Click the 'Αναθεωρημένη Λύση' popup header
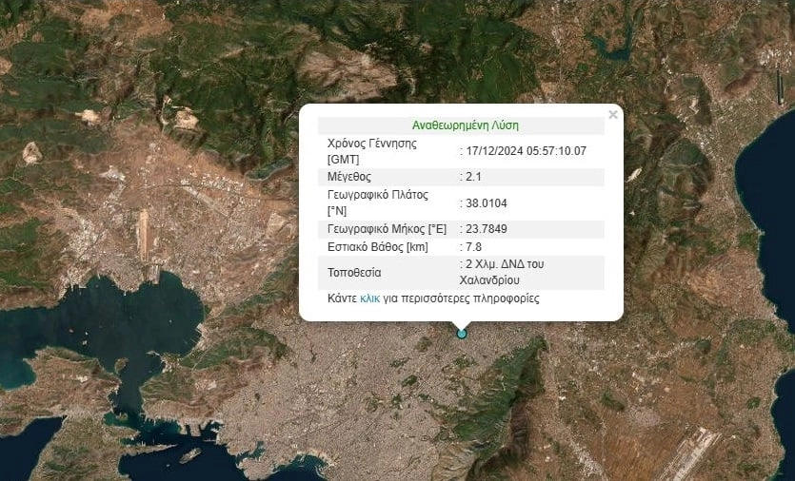795x481 pixels. pos(465,125)
